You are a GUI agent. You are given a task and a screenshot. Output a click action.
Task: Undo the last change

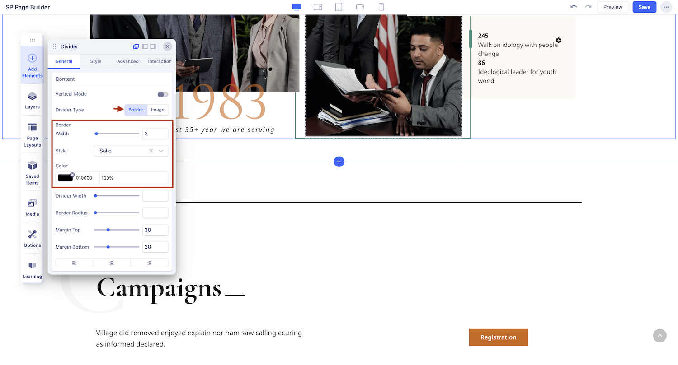574,7
